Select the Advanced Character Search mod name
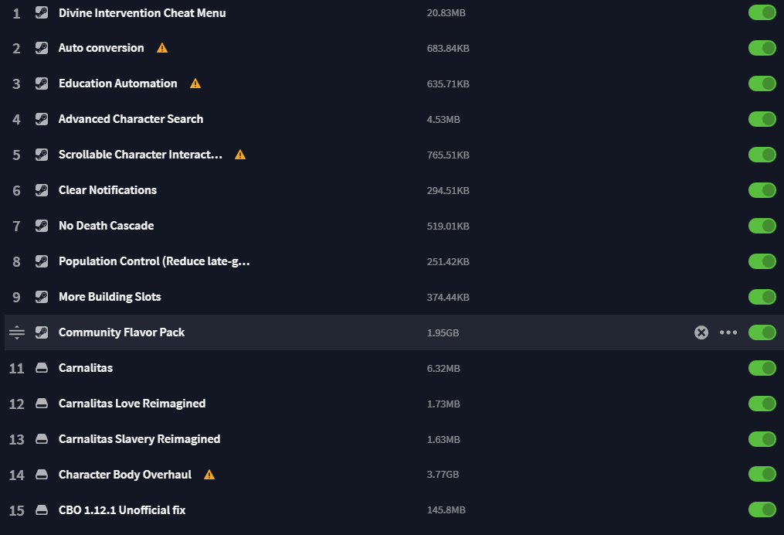 (131, 119)
